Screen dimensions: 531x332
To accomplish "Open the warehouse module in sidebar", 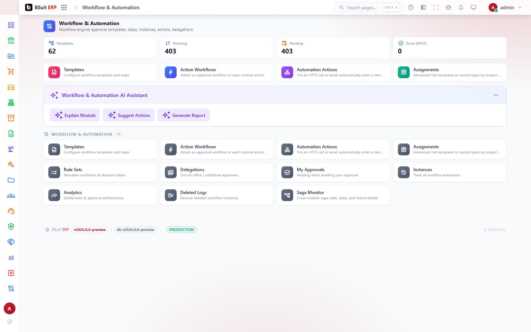I will pos(11,87).
